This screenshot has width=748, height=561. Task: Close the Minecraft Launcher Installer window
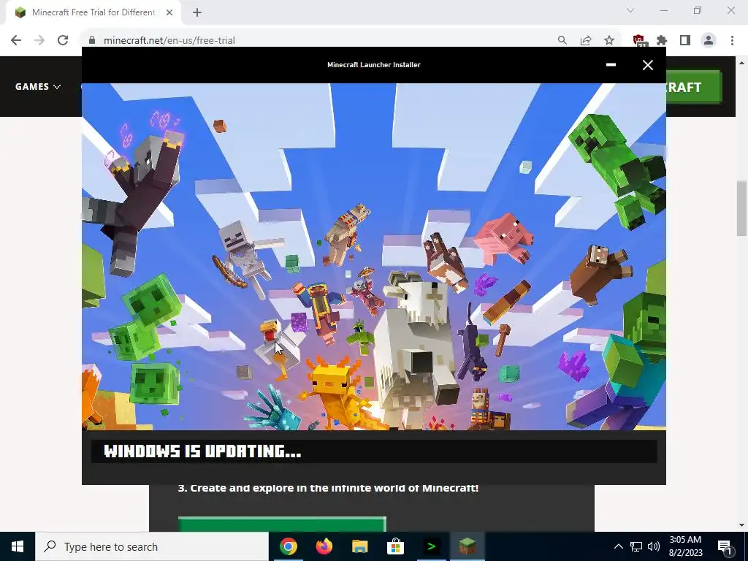(647, 65)
